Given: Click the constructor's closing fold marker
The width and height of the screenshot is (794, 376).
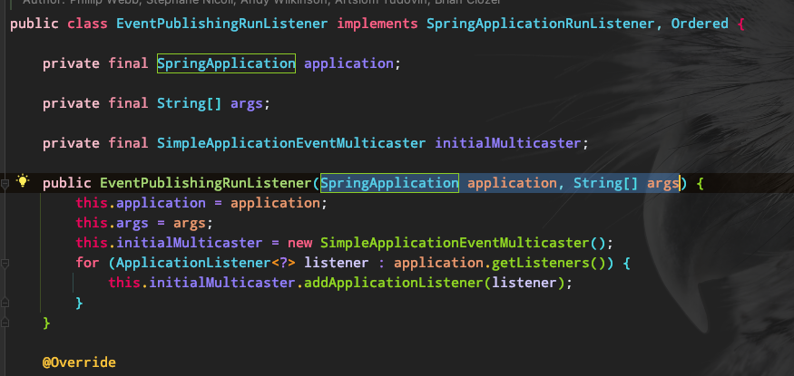Looking at the screenshot, I should (5, 323).
